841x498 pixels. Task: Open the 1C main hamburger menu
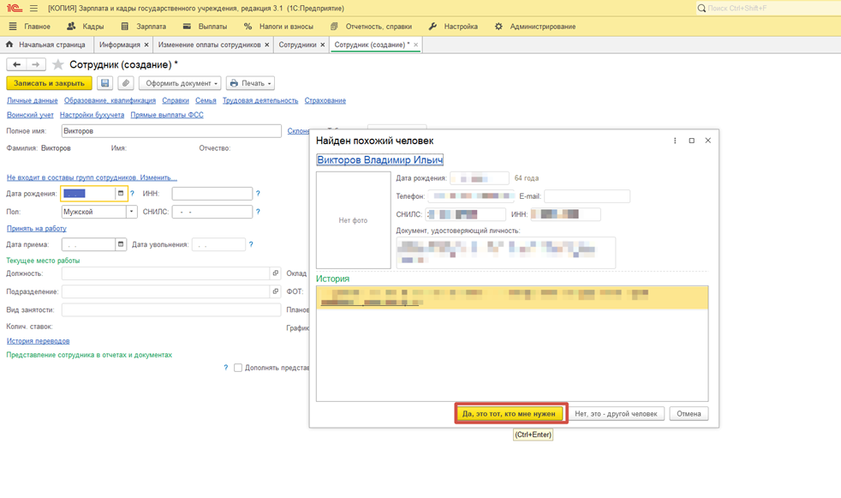33,8
